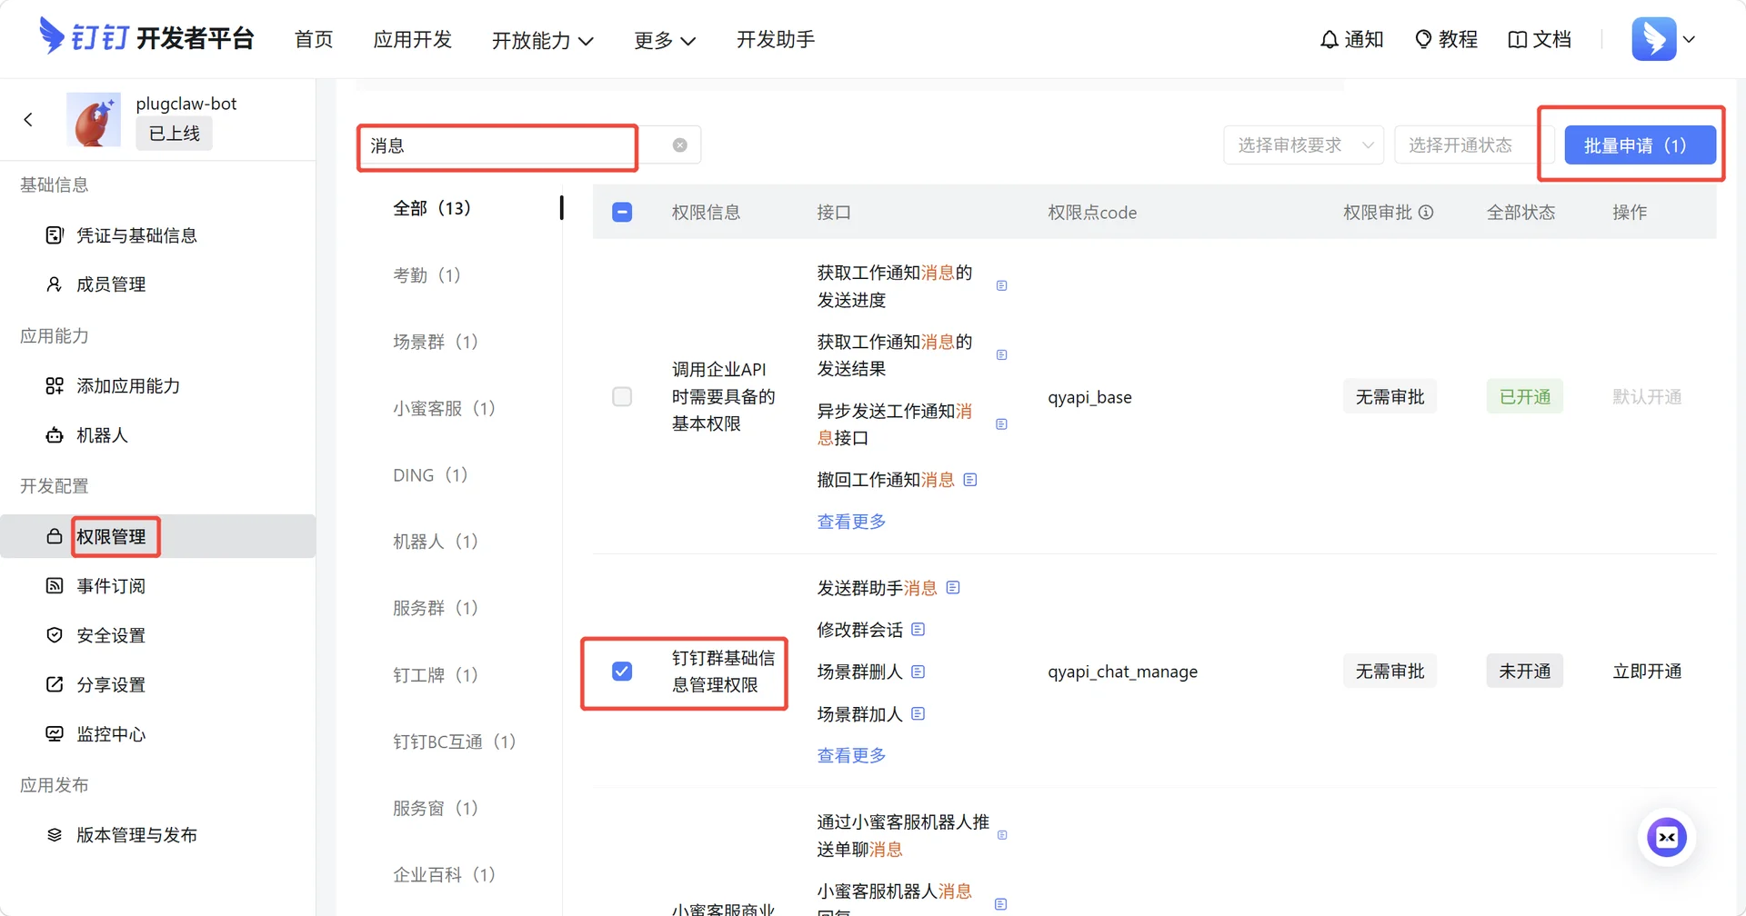
Task: Click the tutorial lightbulb icon
Action: tap(1424, 40)
